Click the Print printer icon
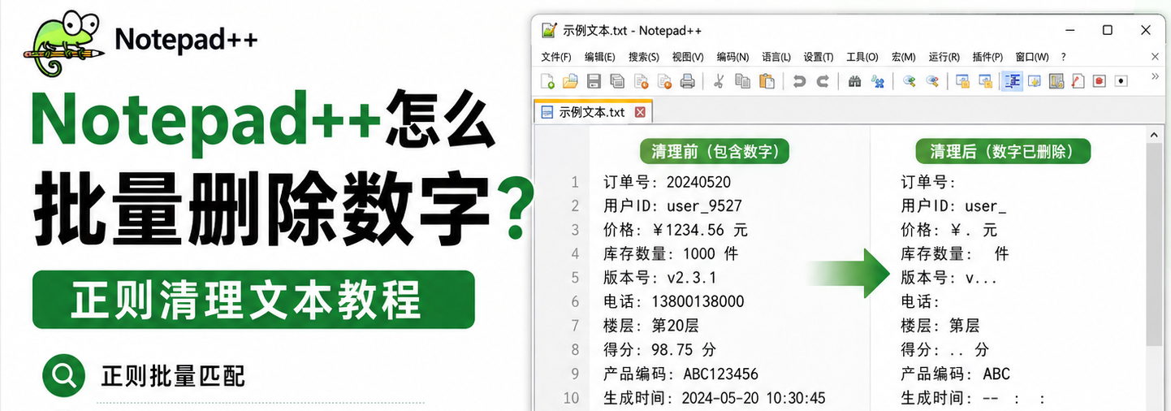 [x=687, y=80]
